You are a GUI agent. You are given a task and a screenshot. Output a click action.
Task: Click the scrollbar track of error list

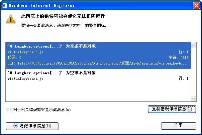193,72
